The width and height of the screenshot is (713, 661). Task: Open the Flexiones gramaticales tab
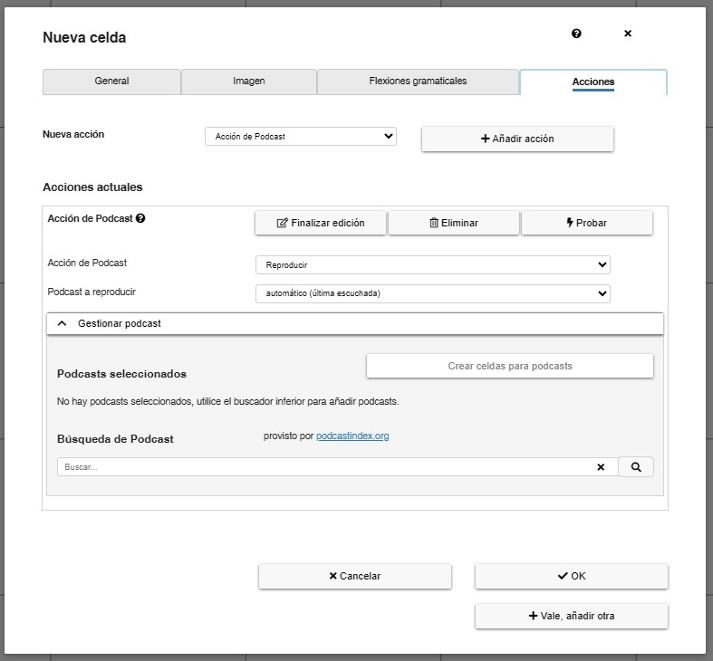[x=418, y=81]
